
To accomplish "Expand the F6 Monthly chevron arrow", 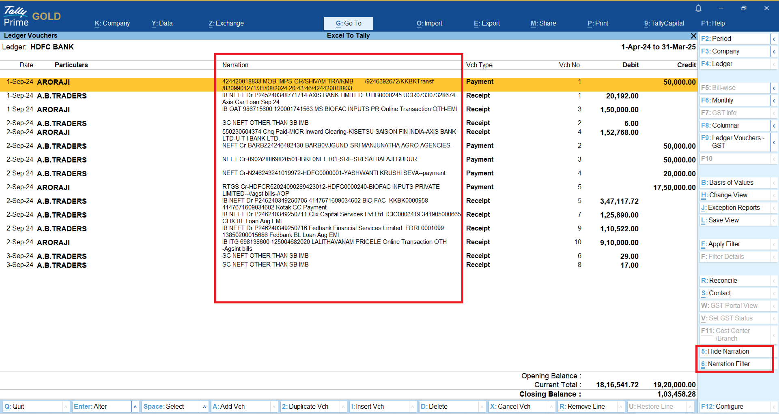I will [774, 100].
